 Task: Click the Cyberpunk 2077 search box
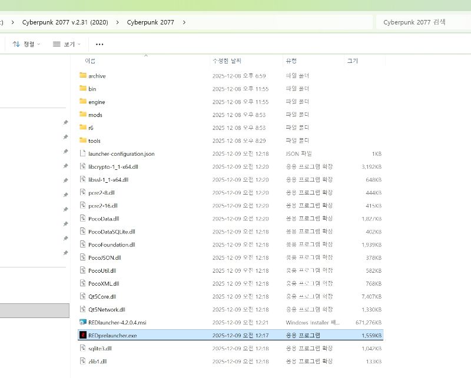(421, 22)
